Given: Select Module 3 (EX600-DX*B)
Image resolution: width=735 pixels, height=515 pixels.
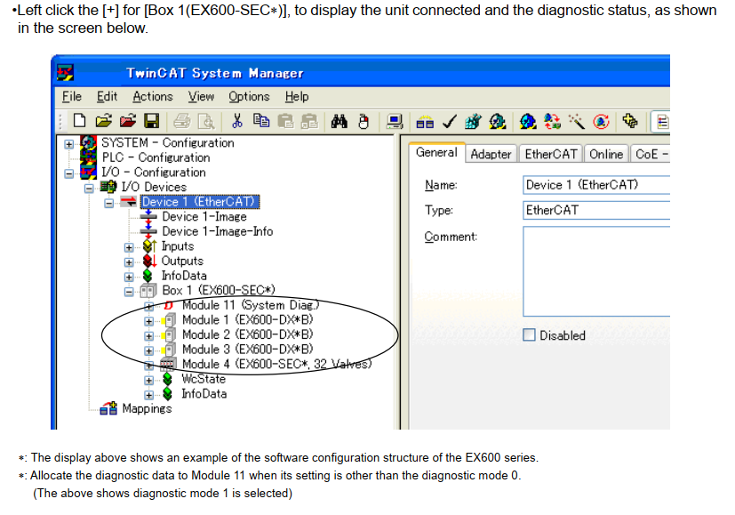Looking at the screenshot, I should coord(247,350).
